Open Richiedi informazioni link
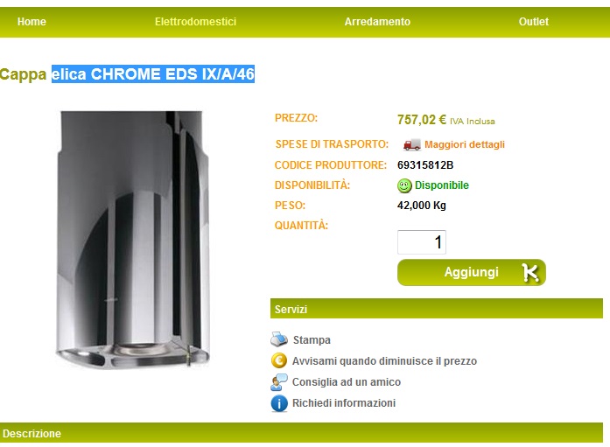The image size is (610, 447). (344, 403)
